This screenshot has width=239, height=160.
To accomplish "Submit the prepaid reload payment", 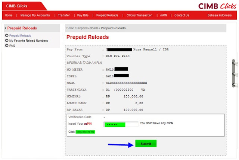I will (146, 144).
